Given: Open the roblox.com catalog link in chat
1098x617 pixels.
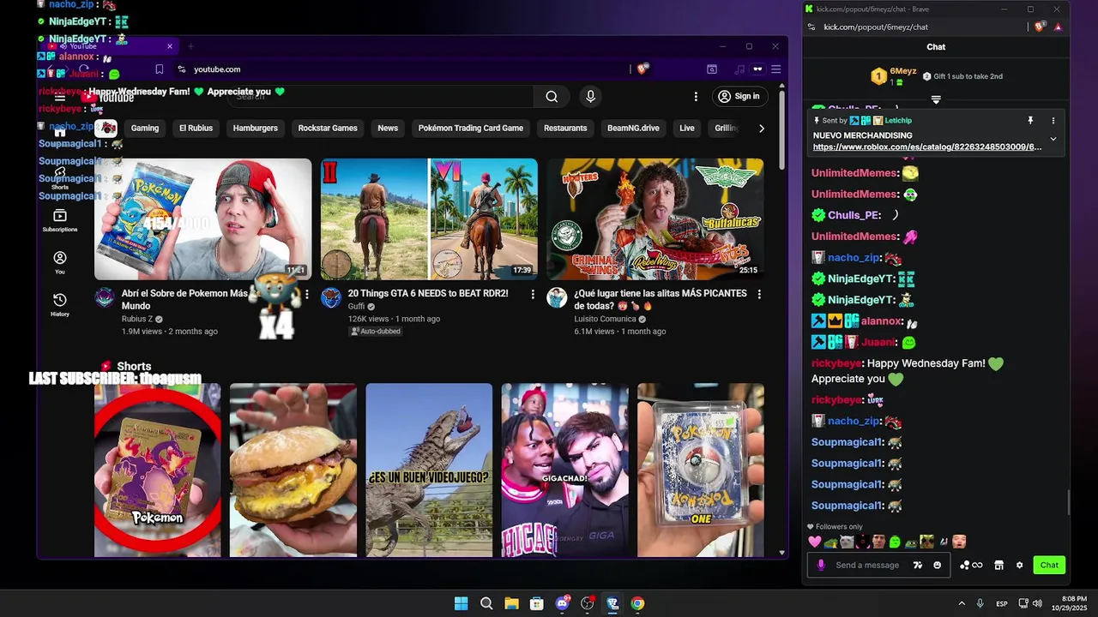Looking at the screenshot, I should 927,147.
